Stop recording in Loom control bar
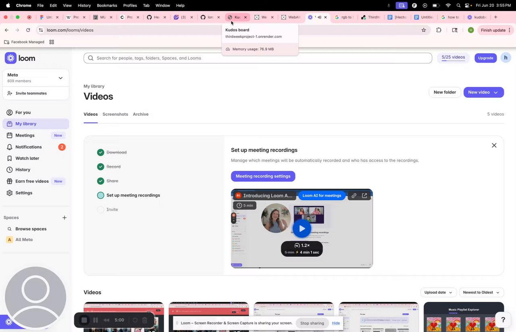Screen dimensions: 516x332 [84, 320]
